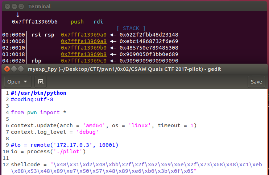
Task: Select stack address 0x7fffa13969b8 in Terminal
Action: (84, 54)
